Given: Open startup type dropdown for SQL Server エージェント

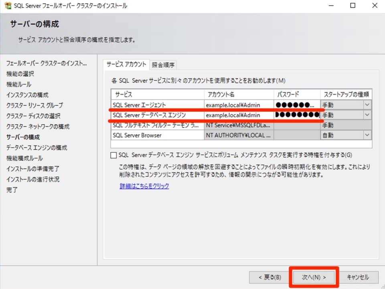Looking at the screenshot, I should coord(367,105).
